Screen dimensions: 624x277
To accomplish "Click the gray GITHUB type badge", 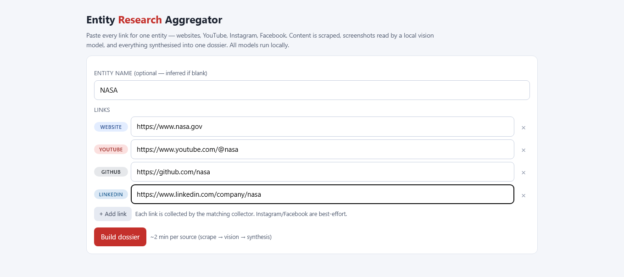I will [x=111, y=172].
